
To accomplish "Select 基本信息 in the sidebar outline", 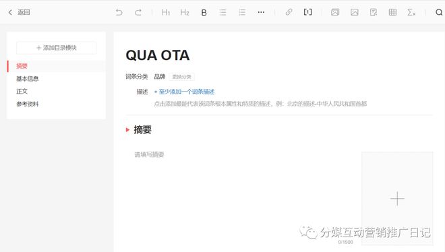I will (27, 79).
